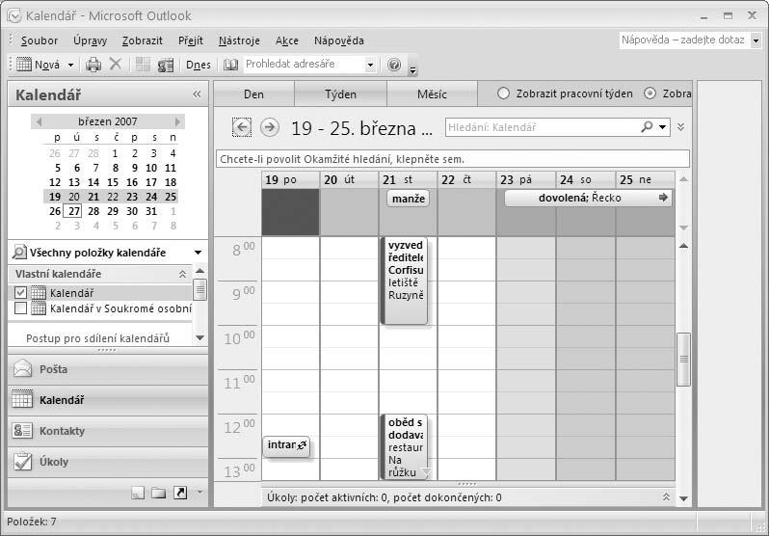Open the Nástroje menu
Image resolution: width=769 pixels, height=536 pixels.
pyautogui.click(x=239, y=40)
